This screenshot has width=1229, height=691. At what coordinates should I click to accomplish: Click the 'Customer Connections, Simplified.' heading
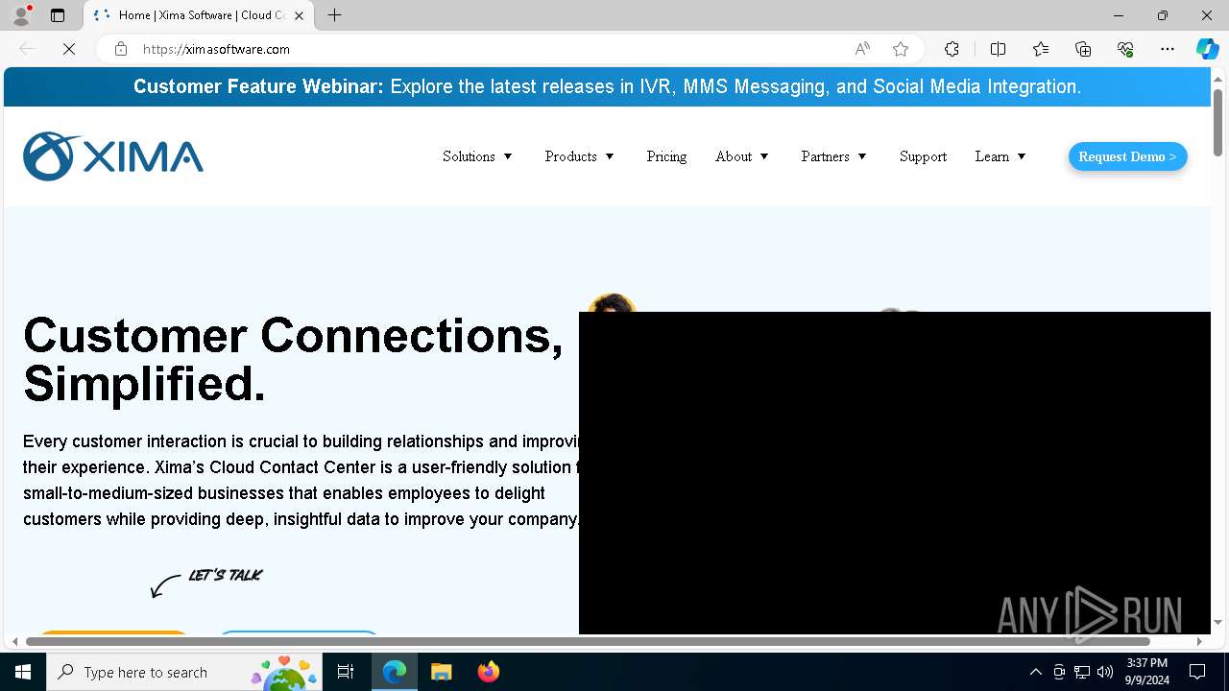[293, 359]
